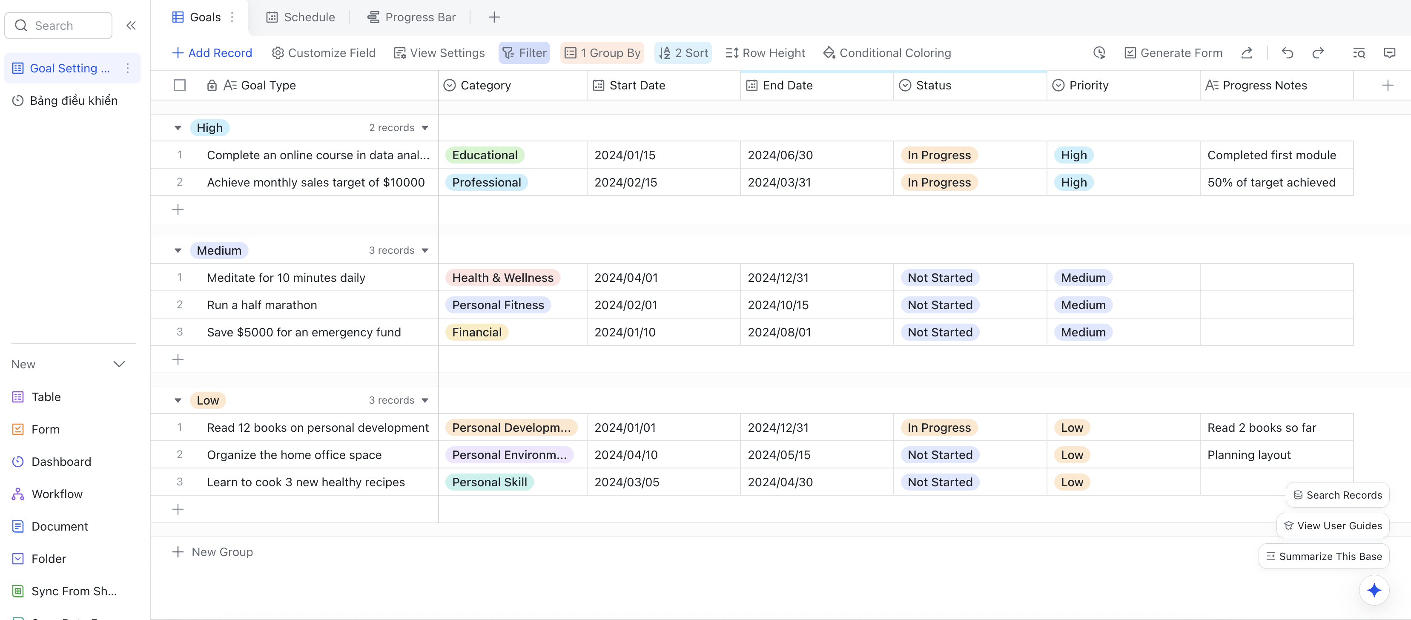Click the sidebar Search input field
This screenshot has width=1411, height=620.
(x=59, y=26)
